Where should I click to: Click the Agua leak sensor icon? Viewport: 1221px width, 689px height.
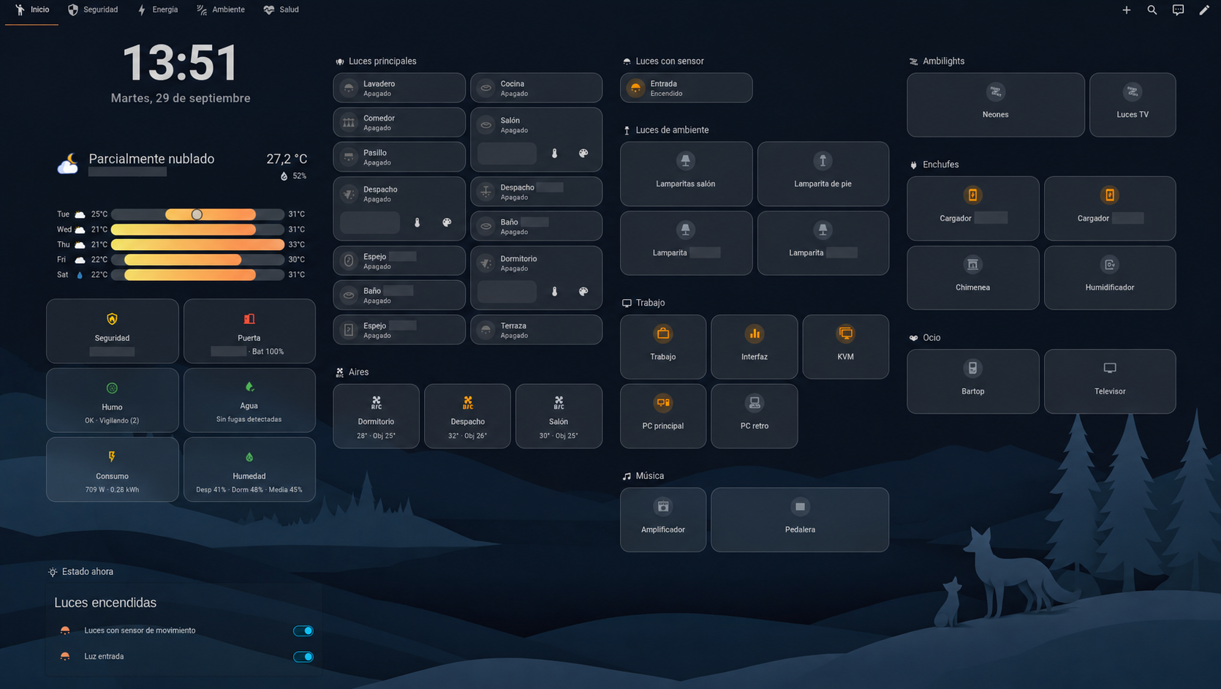pos(249,387)
